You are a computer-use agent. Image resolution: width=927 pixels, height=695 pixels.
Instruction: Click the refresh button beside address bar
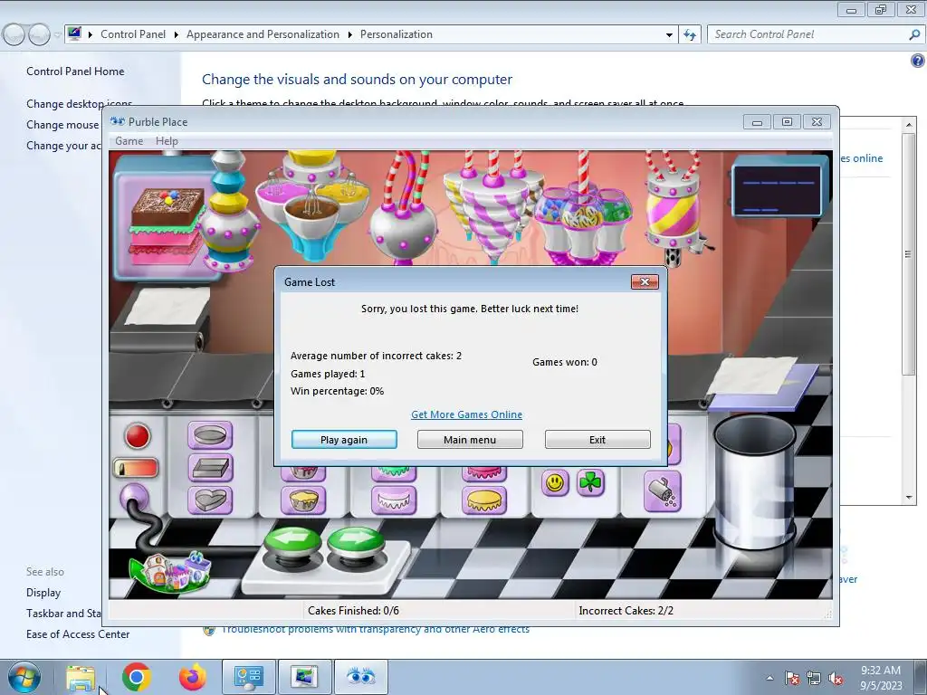pyautogui.click(x=689, y=35)
